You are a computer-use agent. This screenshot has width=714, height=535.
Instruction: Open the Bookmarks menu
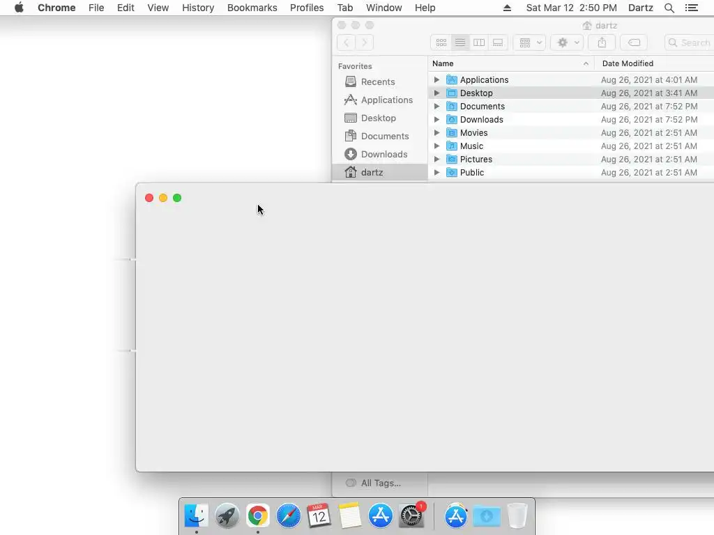252,8
